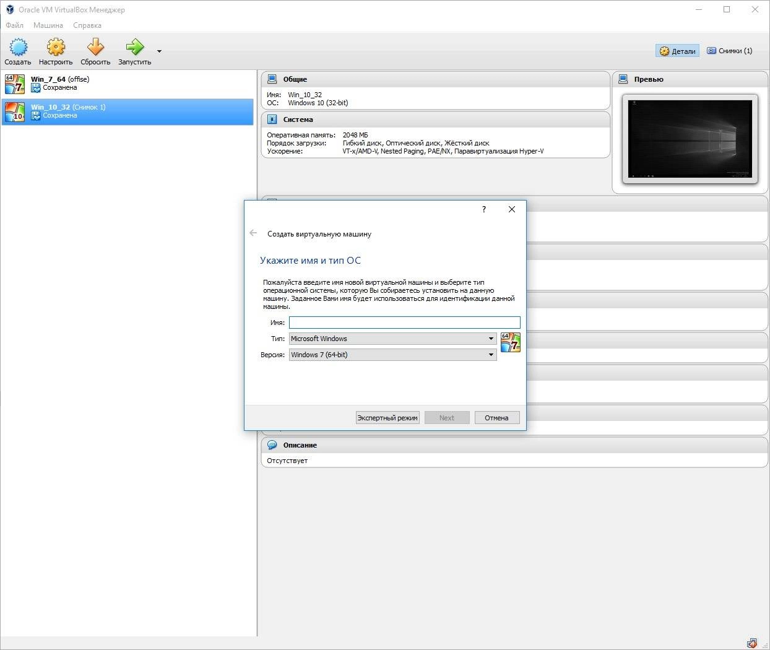Click the Next button in wizard
Screen dimensions: 770x650
point(447,418)
